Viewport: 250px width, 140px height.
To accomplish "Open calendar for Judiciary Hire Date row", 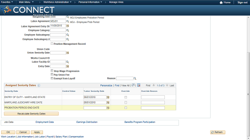I will click(108, 103).
